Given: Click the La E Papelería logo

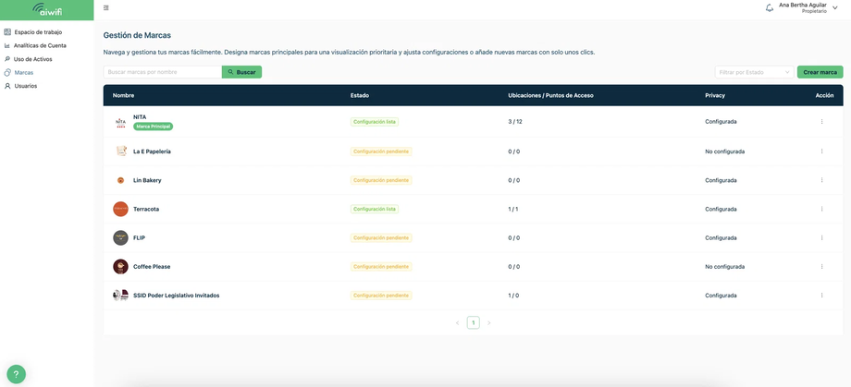Looking at the screenshot, I should [120, 151].
